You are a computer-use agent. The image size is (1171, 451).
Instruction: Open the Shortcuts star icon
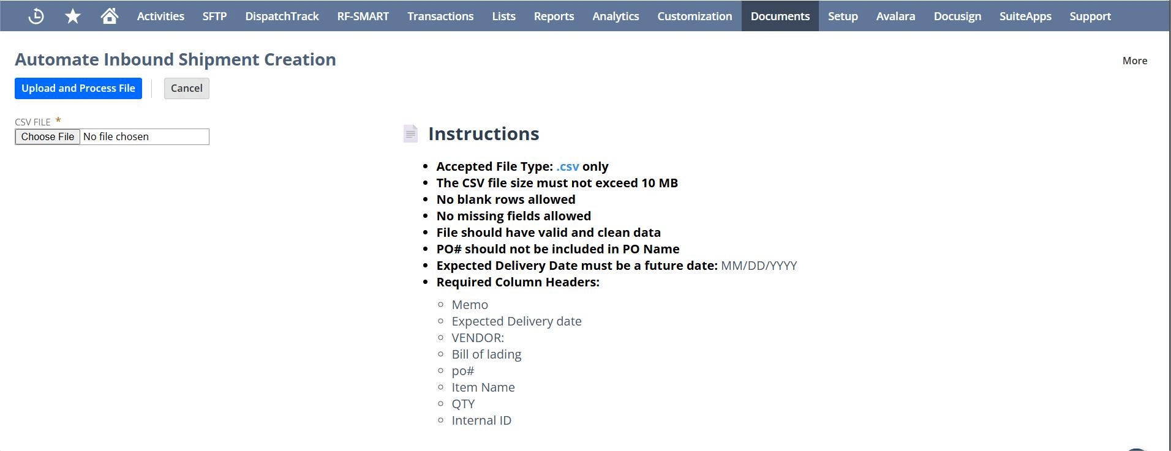73,16
